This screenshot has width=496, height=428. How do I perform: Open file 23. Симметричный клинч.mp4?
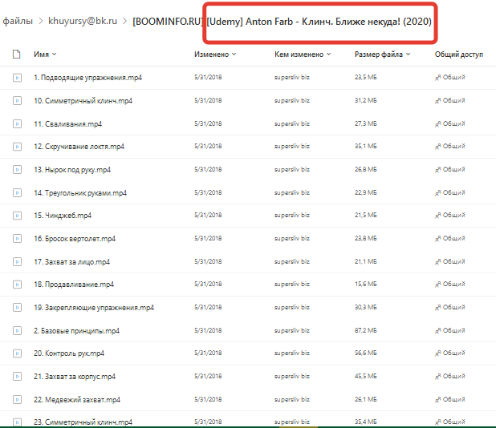(x=83, y=422)
